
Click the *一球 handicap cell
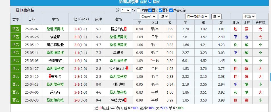(x=155, y=61)
